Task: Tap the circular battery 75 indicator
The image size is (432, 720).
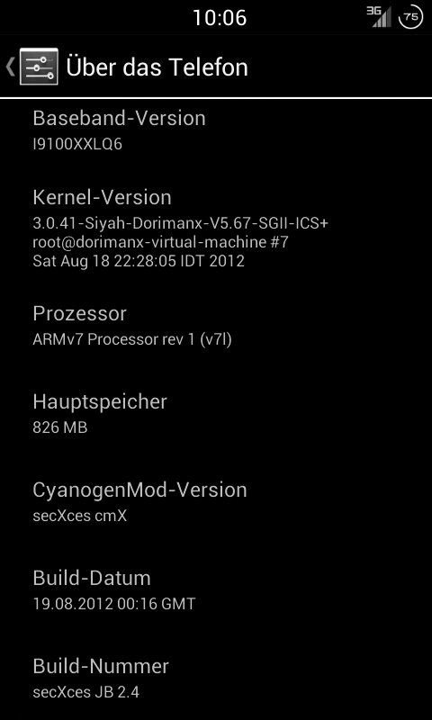Action: click(x=411, y=17)
